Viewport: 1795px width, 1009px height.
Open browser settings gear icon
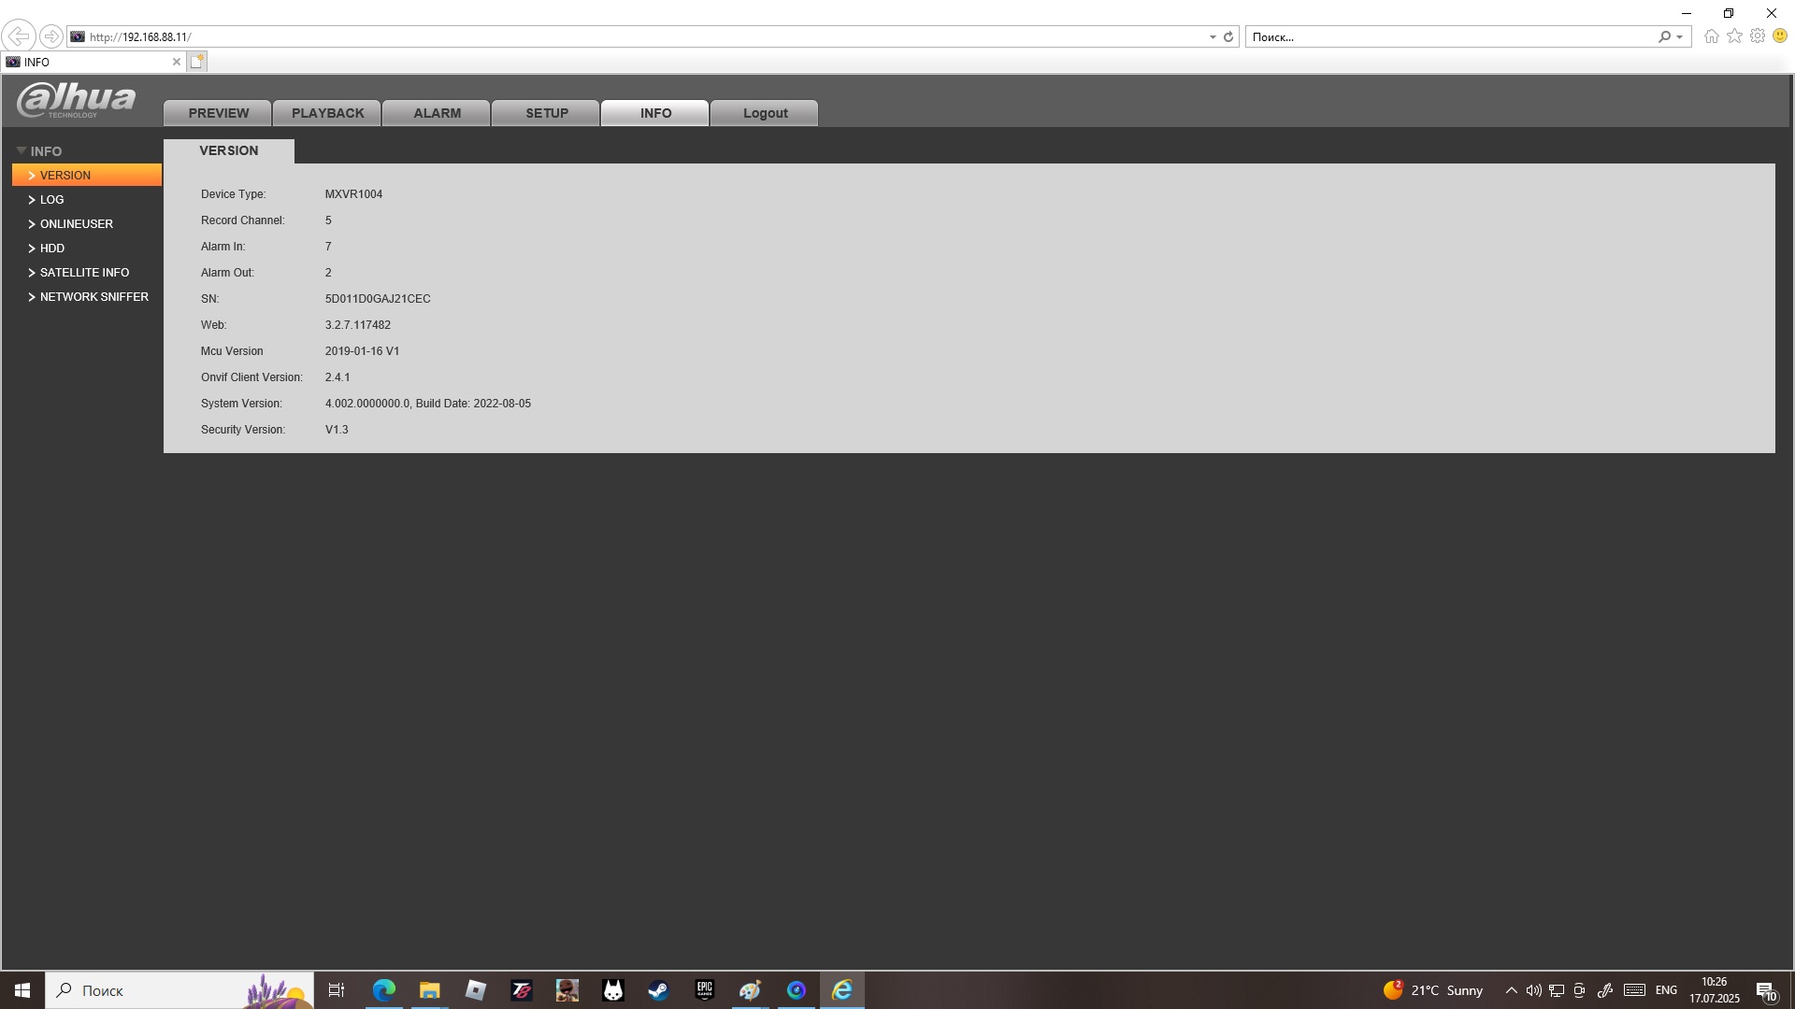click(1758, 36)
